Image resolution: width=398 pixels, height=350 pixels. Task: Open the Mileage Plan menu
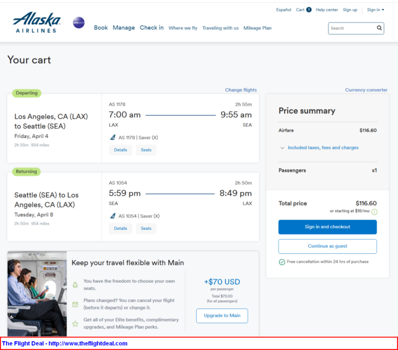coord(257,28)
